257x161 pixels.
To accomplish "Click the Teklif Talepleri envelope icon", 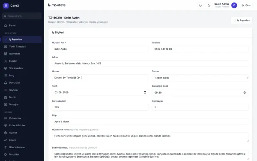I will [6, 46].
